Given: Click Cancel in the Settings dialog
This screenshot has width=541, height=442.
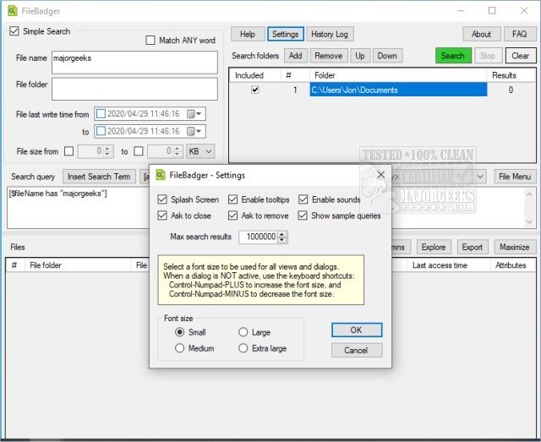Looking at the screenshot, I should pos(357,350).
